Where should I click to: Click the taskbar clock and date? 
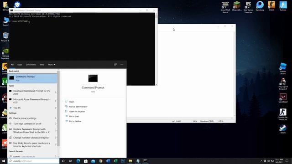tap(279, 161)
